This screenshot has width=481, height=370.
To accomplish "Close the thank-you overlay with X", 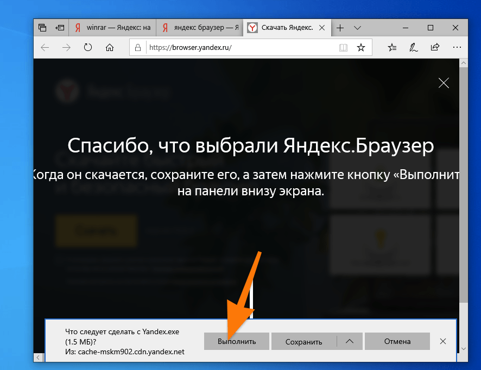I will (444, 83).
